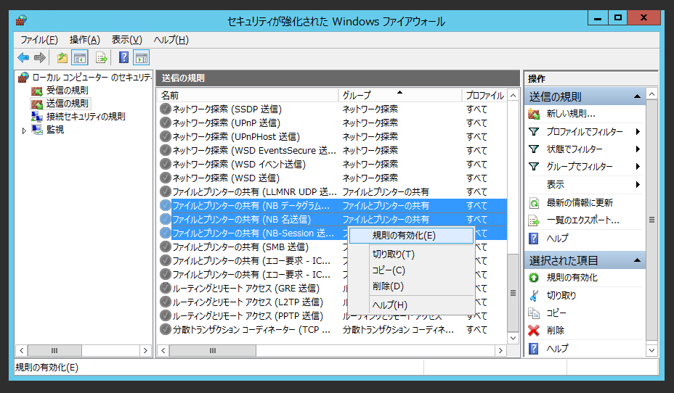
Task: Click 一覧のエクスポート... action link
Action: [583, 220]
